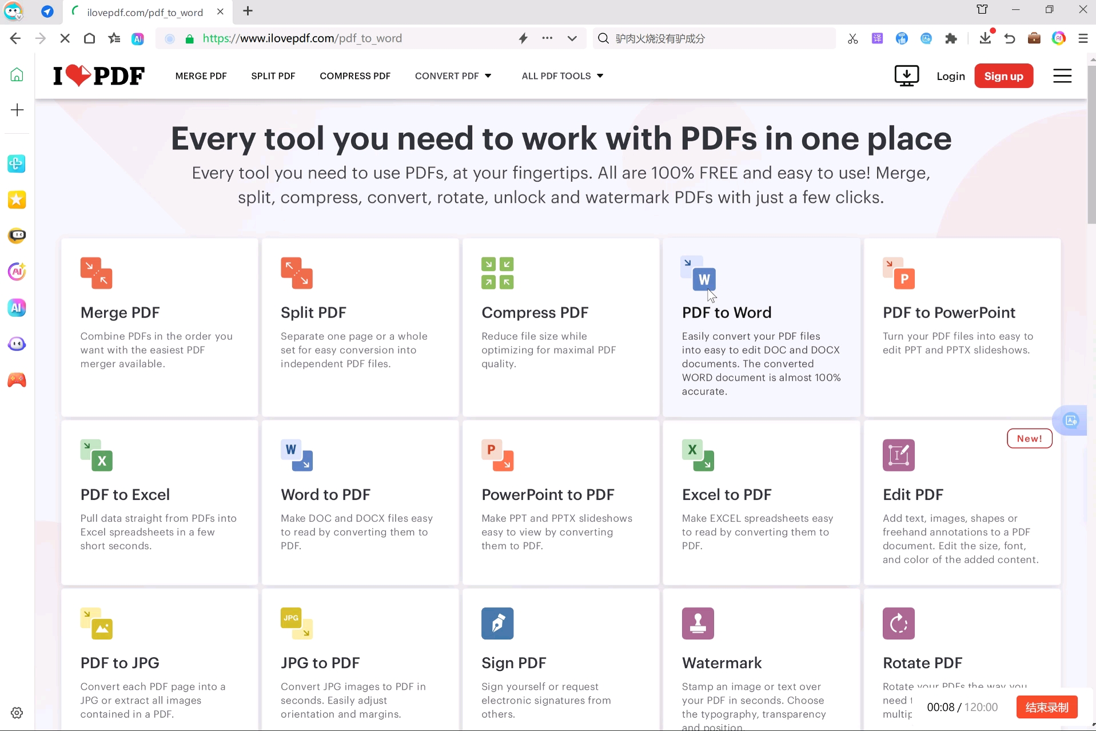
Task: Open the sidebar yellow star favorites
Action: point(17,200)
